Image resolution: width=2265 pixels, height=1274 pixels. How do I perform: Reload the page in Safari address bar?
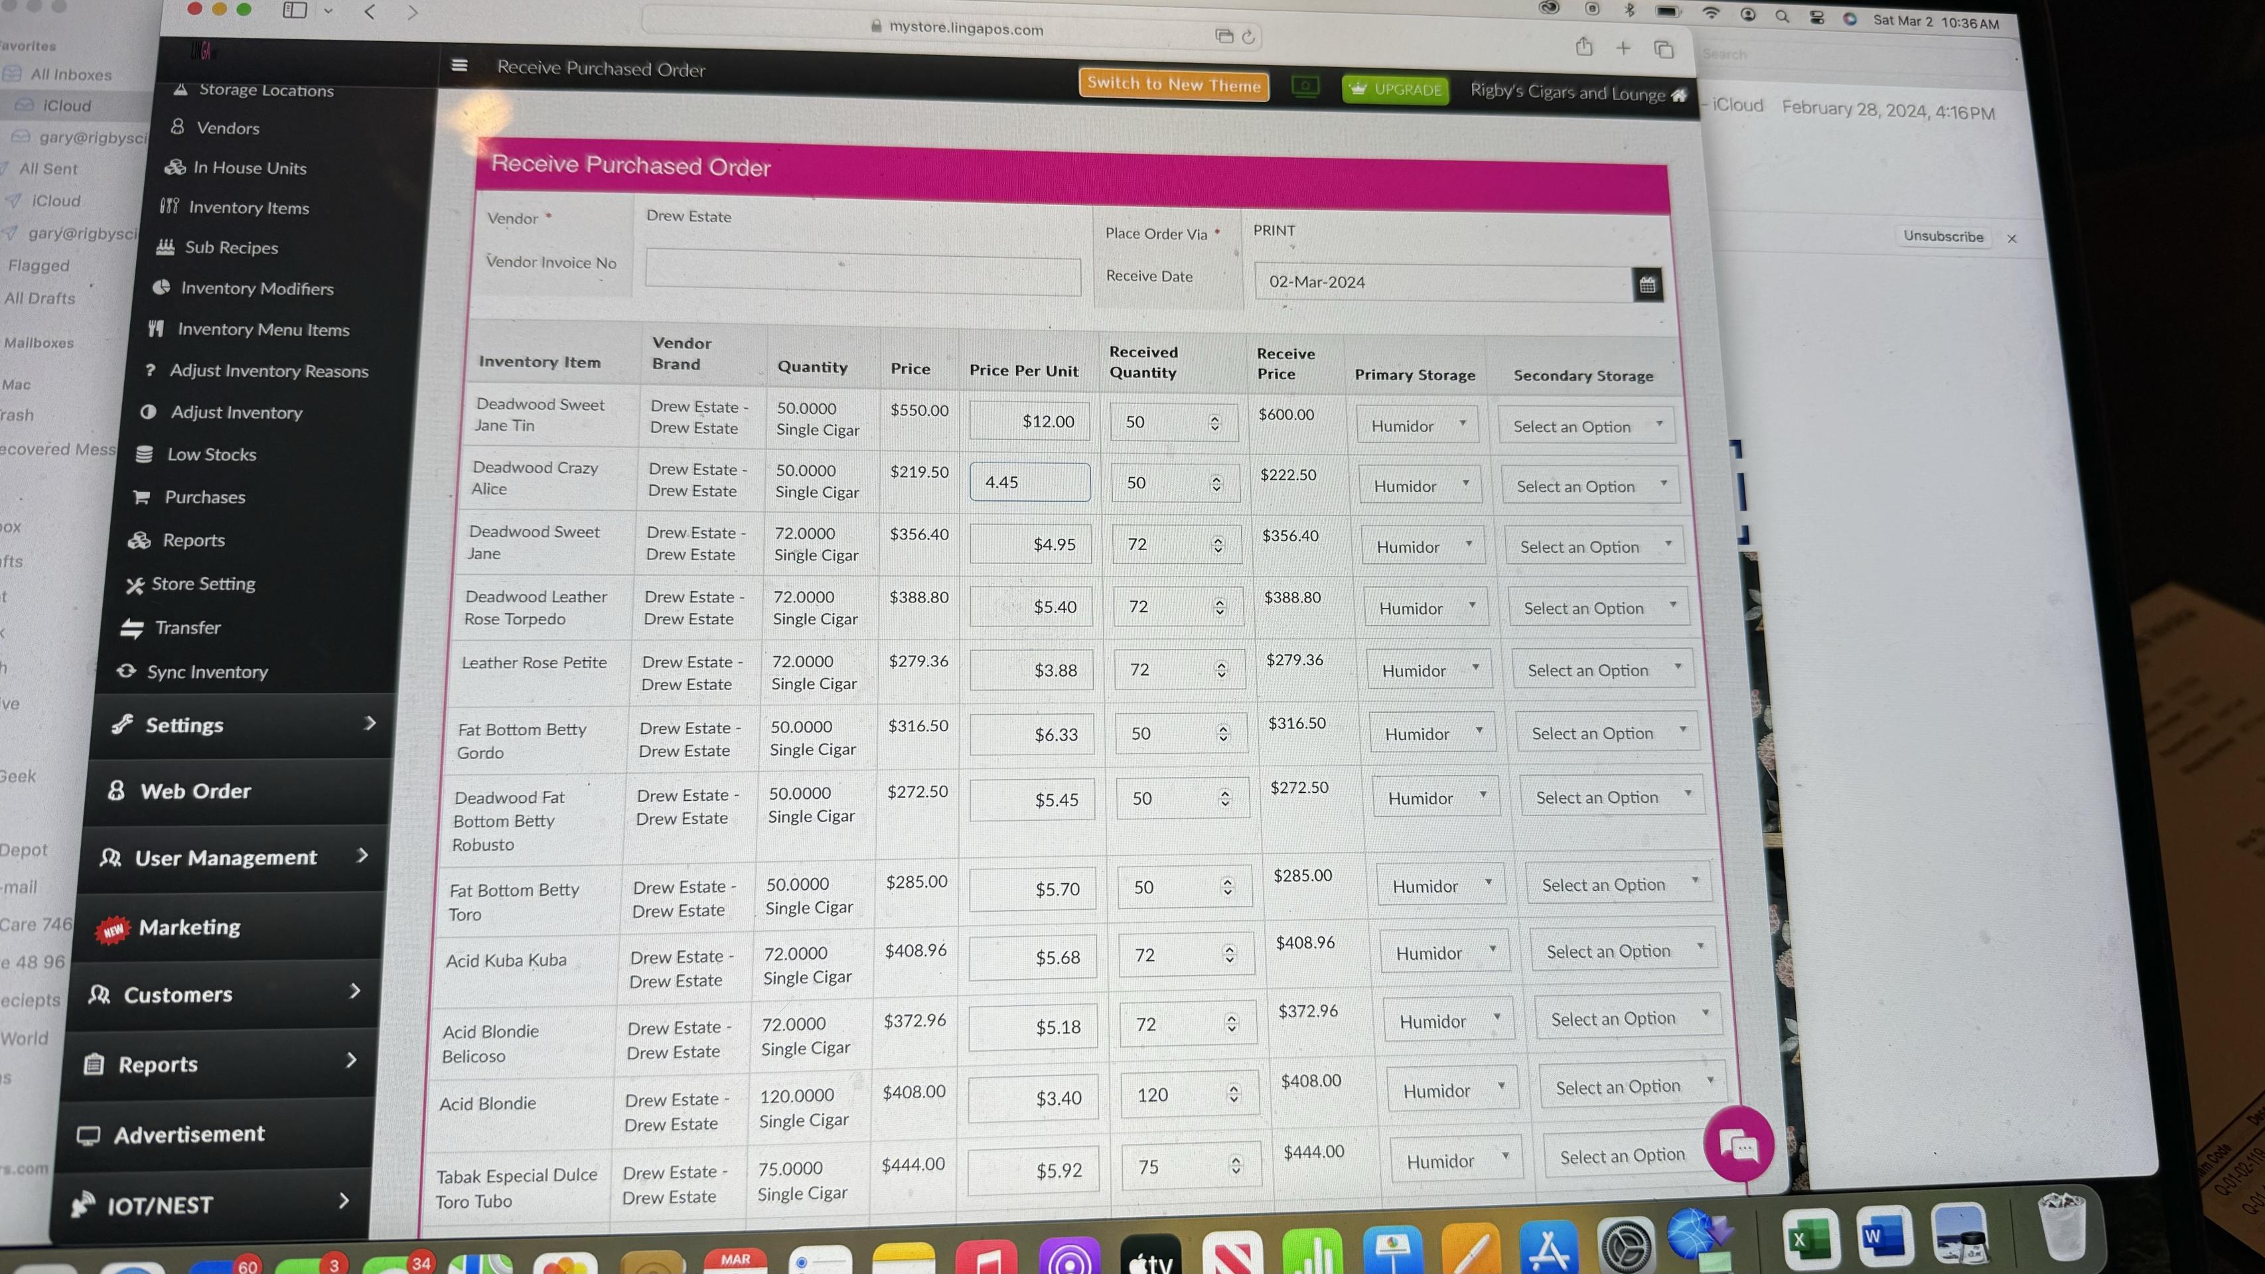pos(1248,37)
